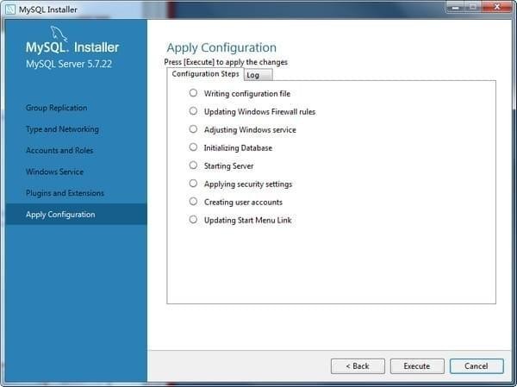Image resolution: width=517 pixels, height=387 pixels.
Task: Close the MySQL Installer window
Action: 497,7
